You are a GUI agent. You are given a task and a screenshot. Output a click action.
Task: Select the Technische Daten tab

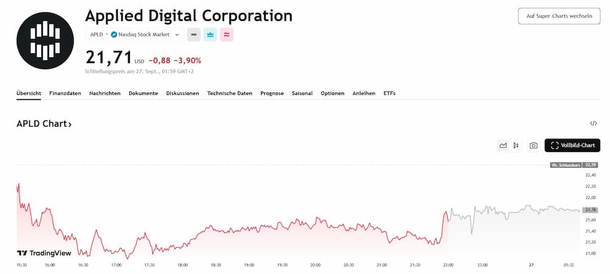coord(229,93)
